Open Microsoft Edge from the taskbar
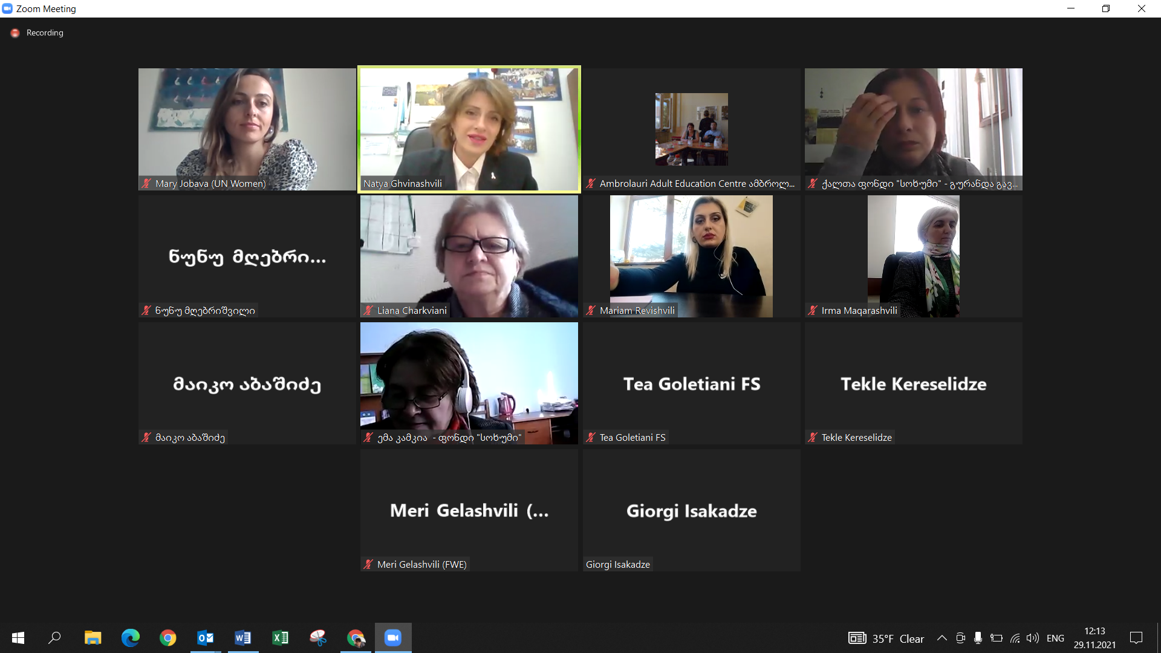Image resolution: width=1161 pixels, height=653 pixels. point(130,638)
